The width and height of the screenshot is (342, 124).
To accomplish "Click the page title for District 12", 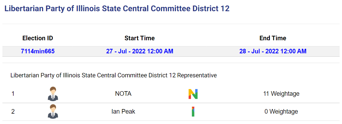I will [117, 9].
